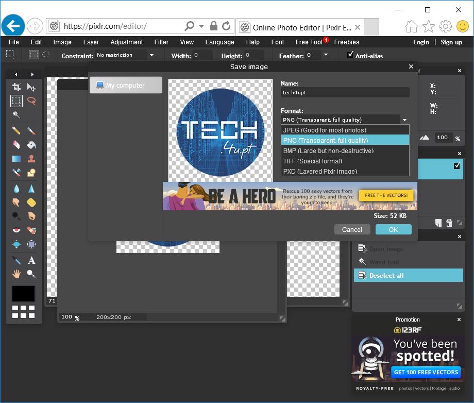Screen dimensions: 474x403
Task: Select the Smudge tool
Action: tap(16, 202)
